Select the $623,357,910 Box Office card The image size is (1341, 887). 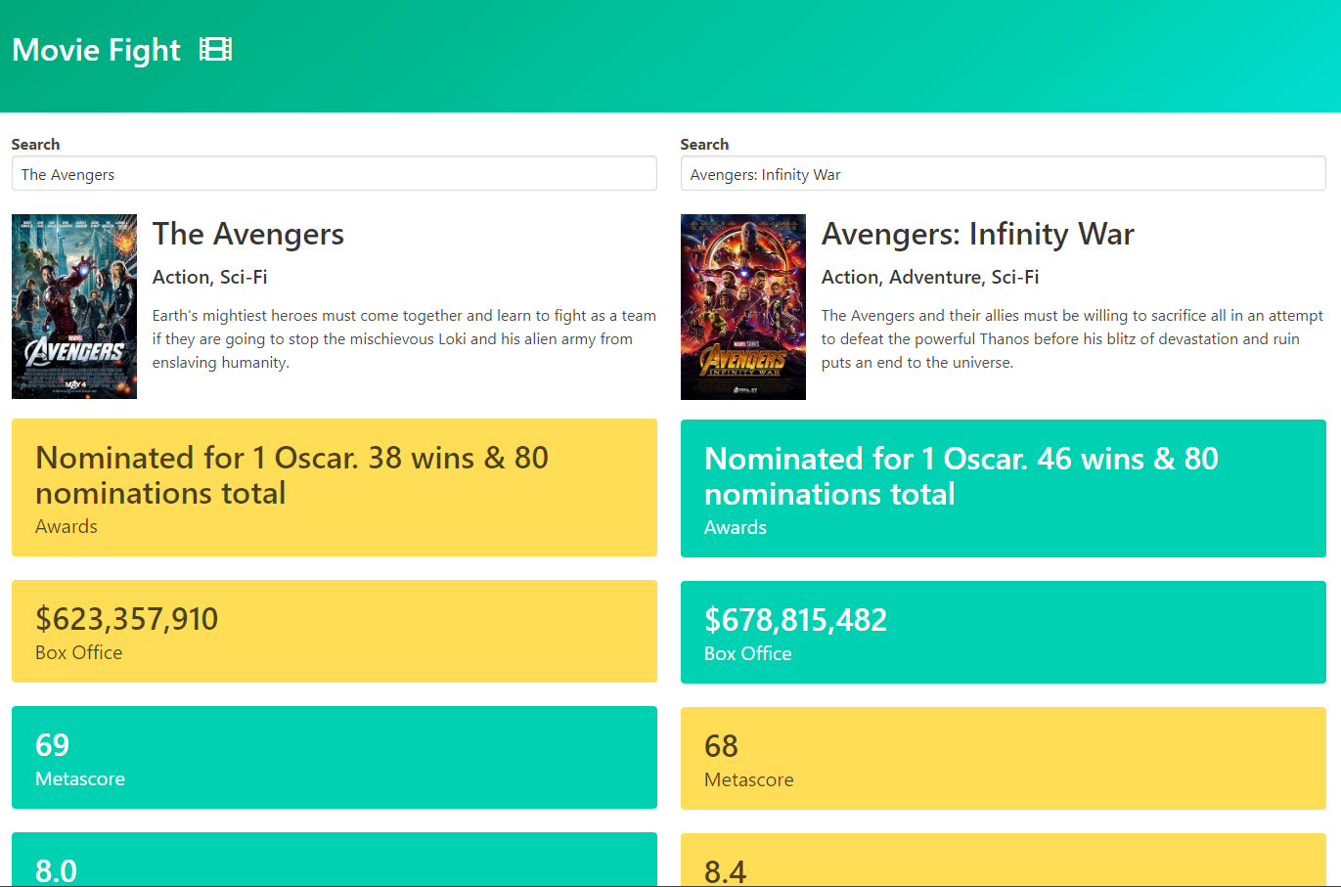[x=334, y=631]
